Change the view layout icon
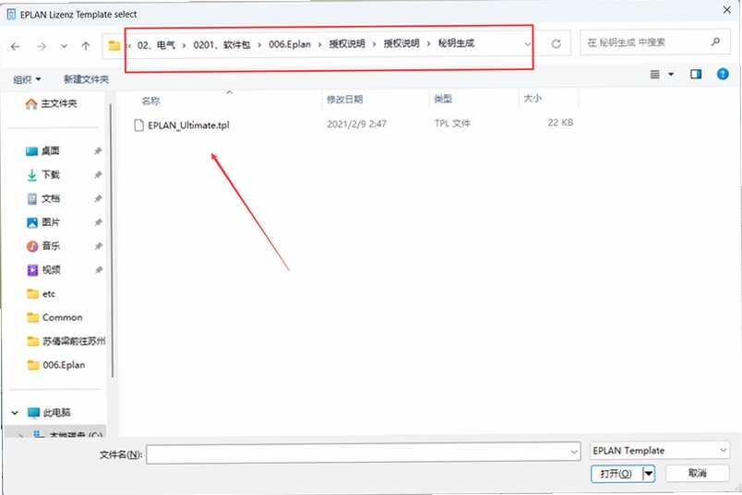The height and width of the screenshot is (495, 742). 655,75
